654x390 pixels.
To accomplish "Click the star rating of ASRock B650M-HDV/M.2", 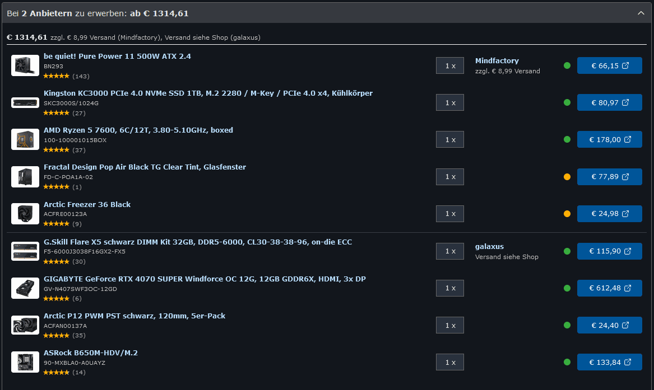I will point(56,373).
